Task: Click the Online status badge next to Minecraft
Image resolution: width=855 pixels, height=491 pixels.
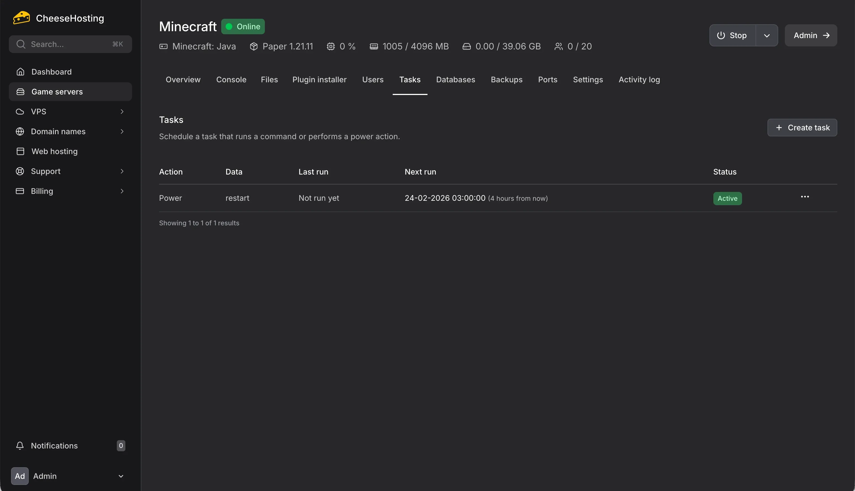Action: (242, 26)
